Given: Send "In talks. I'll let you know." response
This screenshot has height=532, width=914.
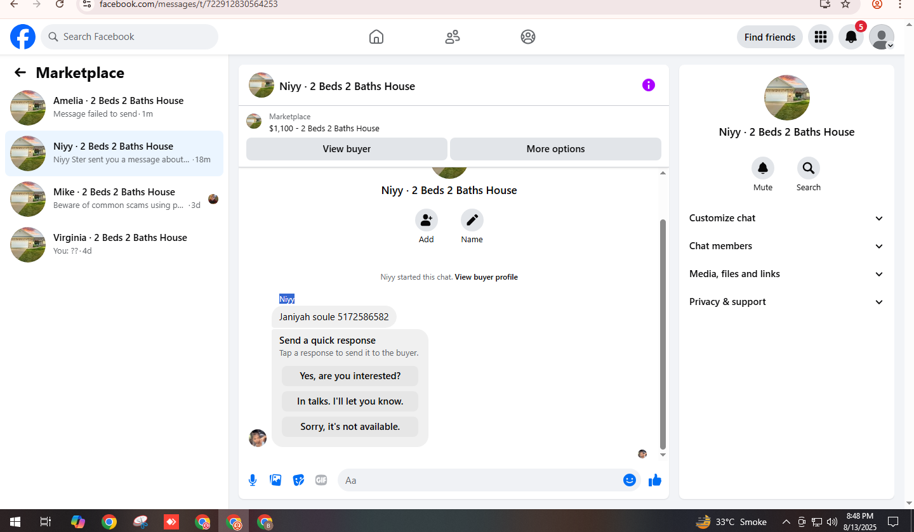Looking at the screenshot, I should click(350, 401).
